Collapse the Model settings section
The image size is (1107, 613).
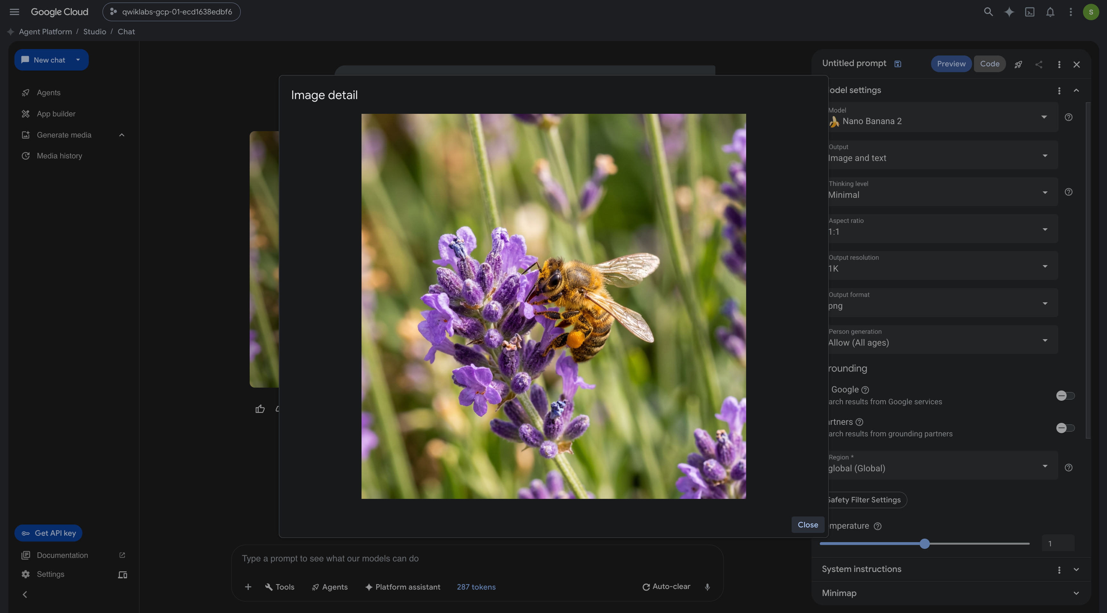pos(1077,90)
